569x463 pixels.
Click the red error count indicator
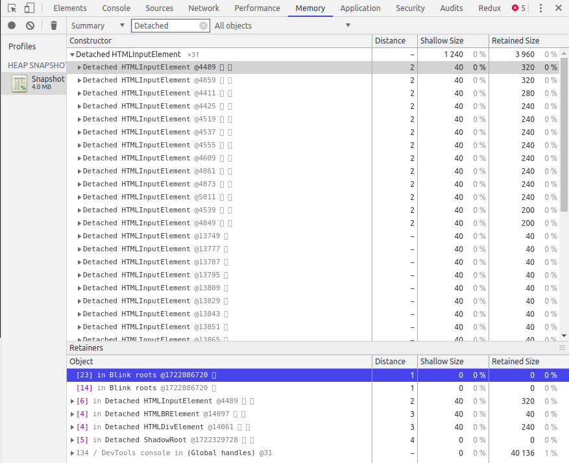[x=518, y=8]
